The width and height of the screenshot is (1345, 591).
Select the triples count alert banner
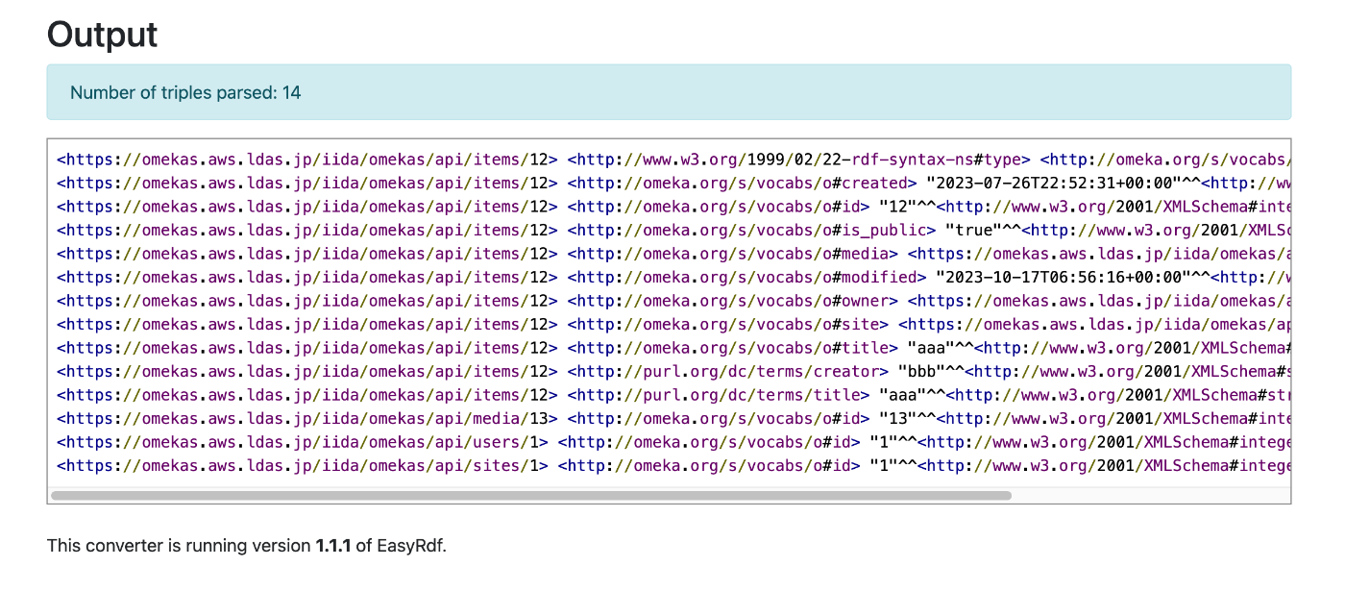tap(672, 92)
